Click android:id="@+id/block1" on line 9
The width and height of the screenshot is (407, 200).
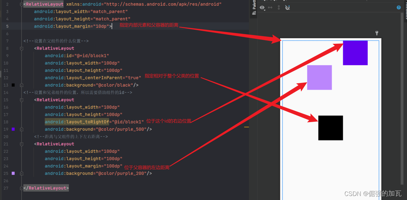coord(77,56)
